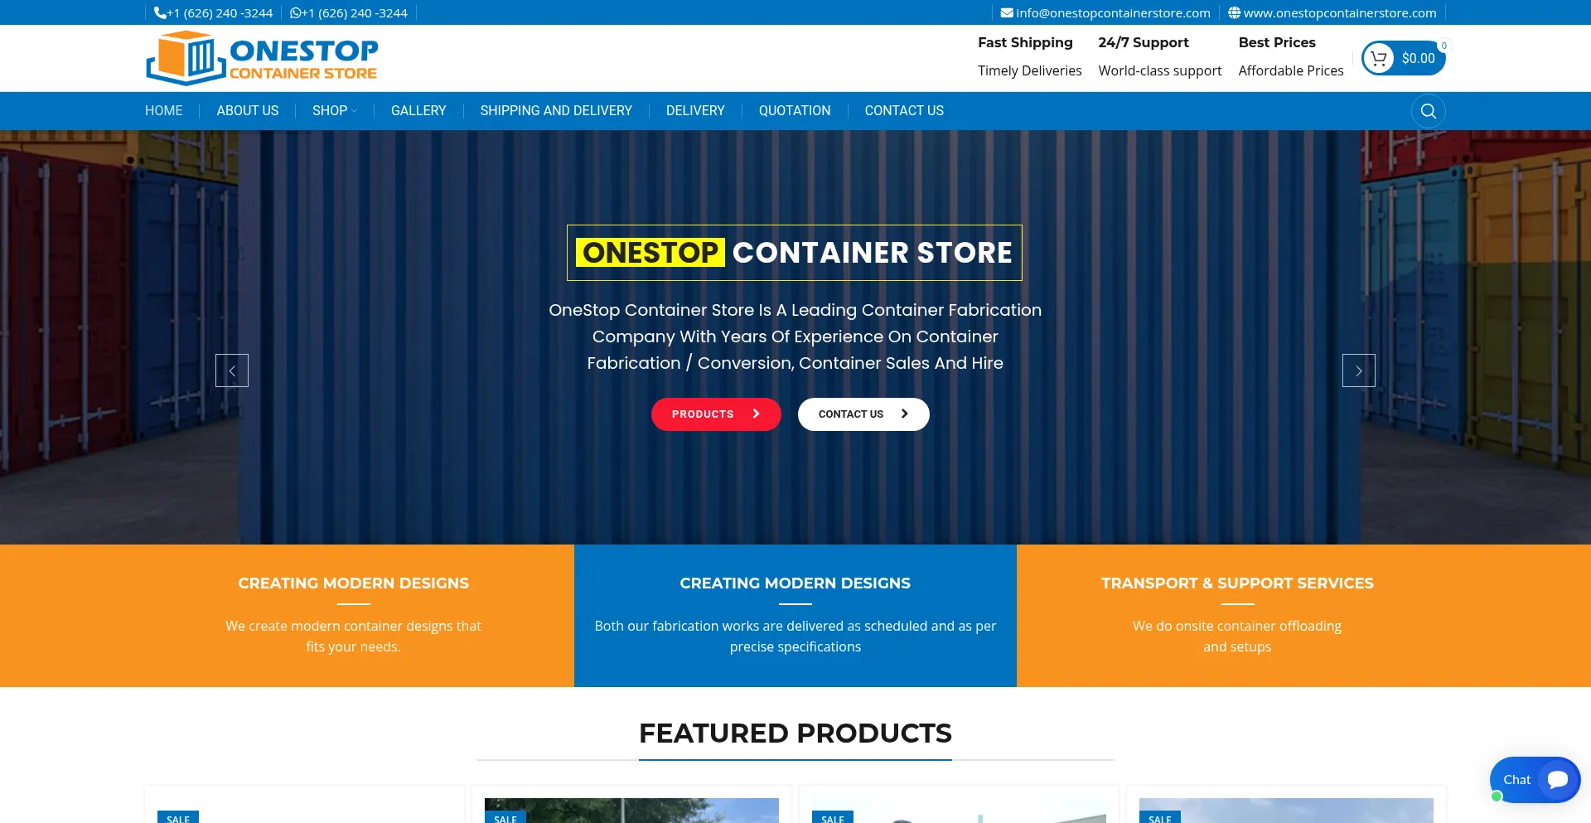The height and width of the screenshot is (823, 1591).
Task: Open SHIPPING AND DELIVERY page
Action: [x=555, y=110]
